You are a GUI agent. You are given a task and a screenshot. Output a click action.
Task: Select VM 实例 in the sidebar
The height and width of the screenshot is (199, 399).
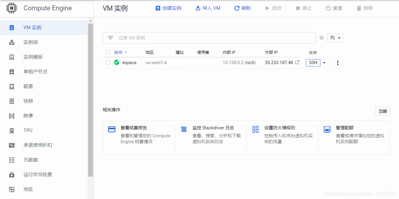pyautogui.click(x=44, y=28)
